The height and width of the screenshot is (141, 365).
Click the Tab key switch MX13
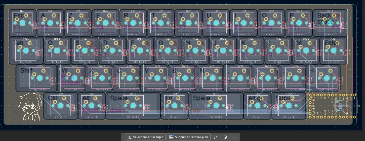(x=26, y=50)
